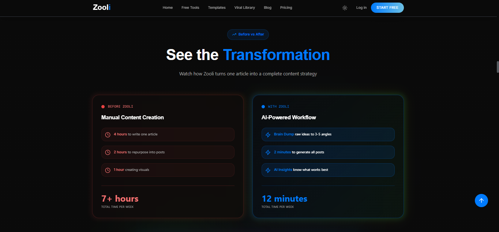
Task: Click the clock icon beside 4 hours
Action: (x=108, y=135)
